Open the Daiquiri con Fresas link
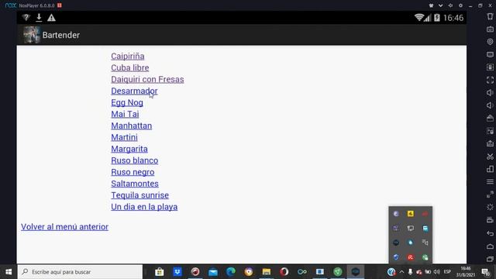Image resolution: width=496 pixels, height=279 pixels. [x=147, y=79]
